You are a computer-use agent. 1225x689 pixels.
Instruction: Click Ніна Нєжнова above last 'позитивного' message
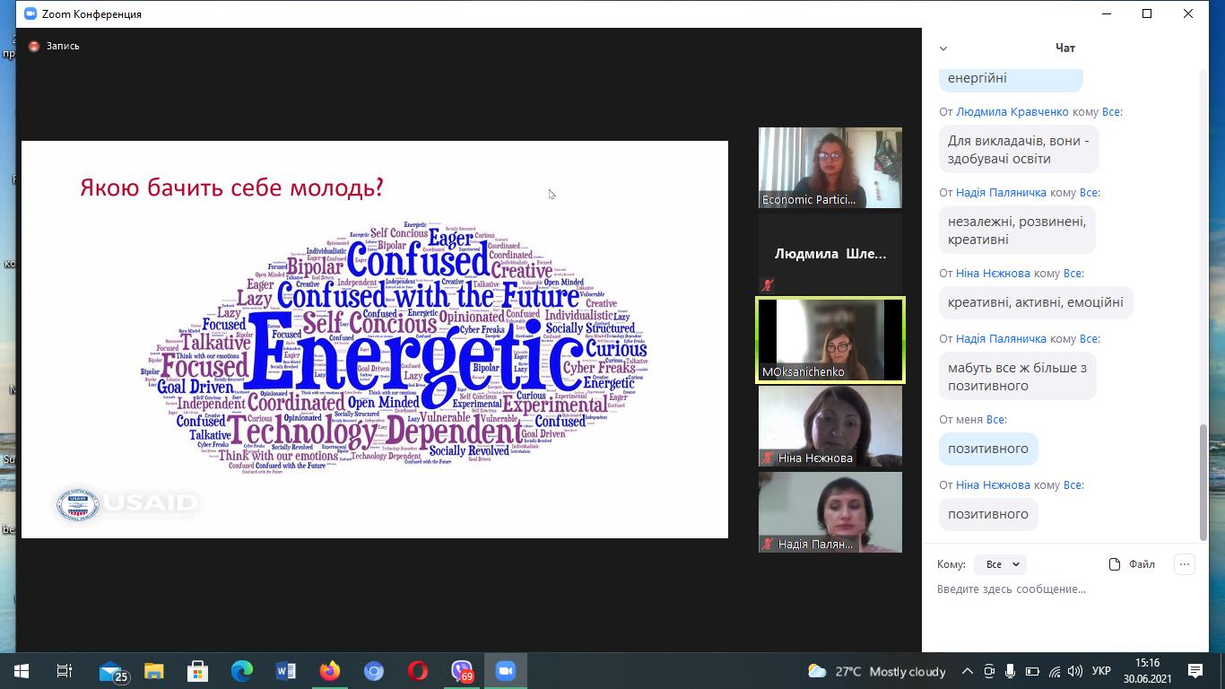point(993,485)
